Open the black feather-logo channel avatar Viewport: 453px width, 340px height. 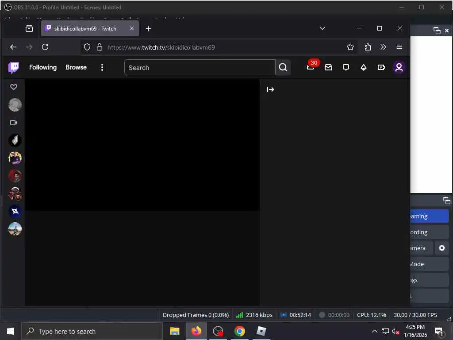pyautogui.click(x=15, y=140)
